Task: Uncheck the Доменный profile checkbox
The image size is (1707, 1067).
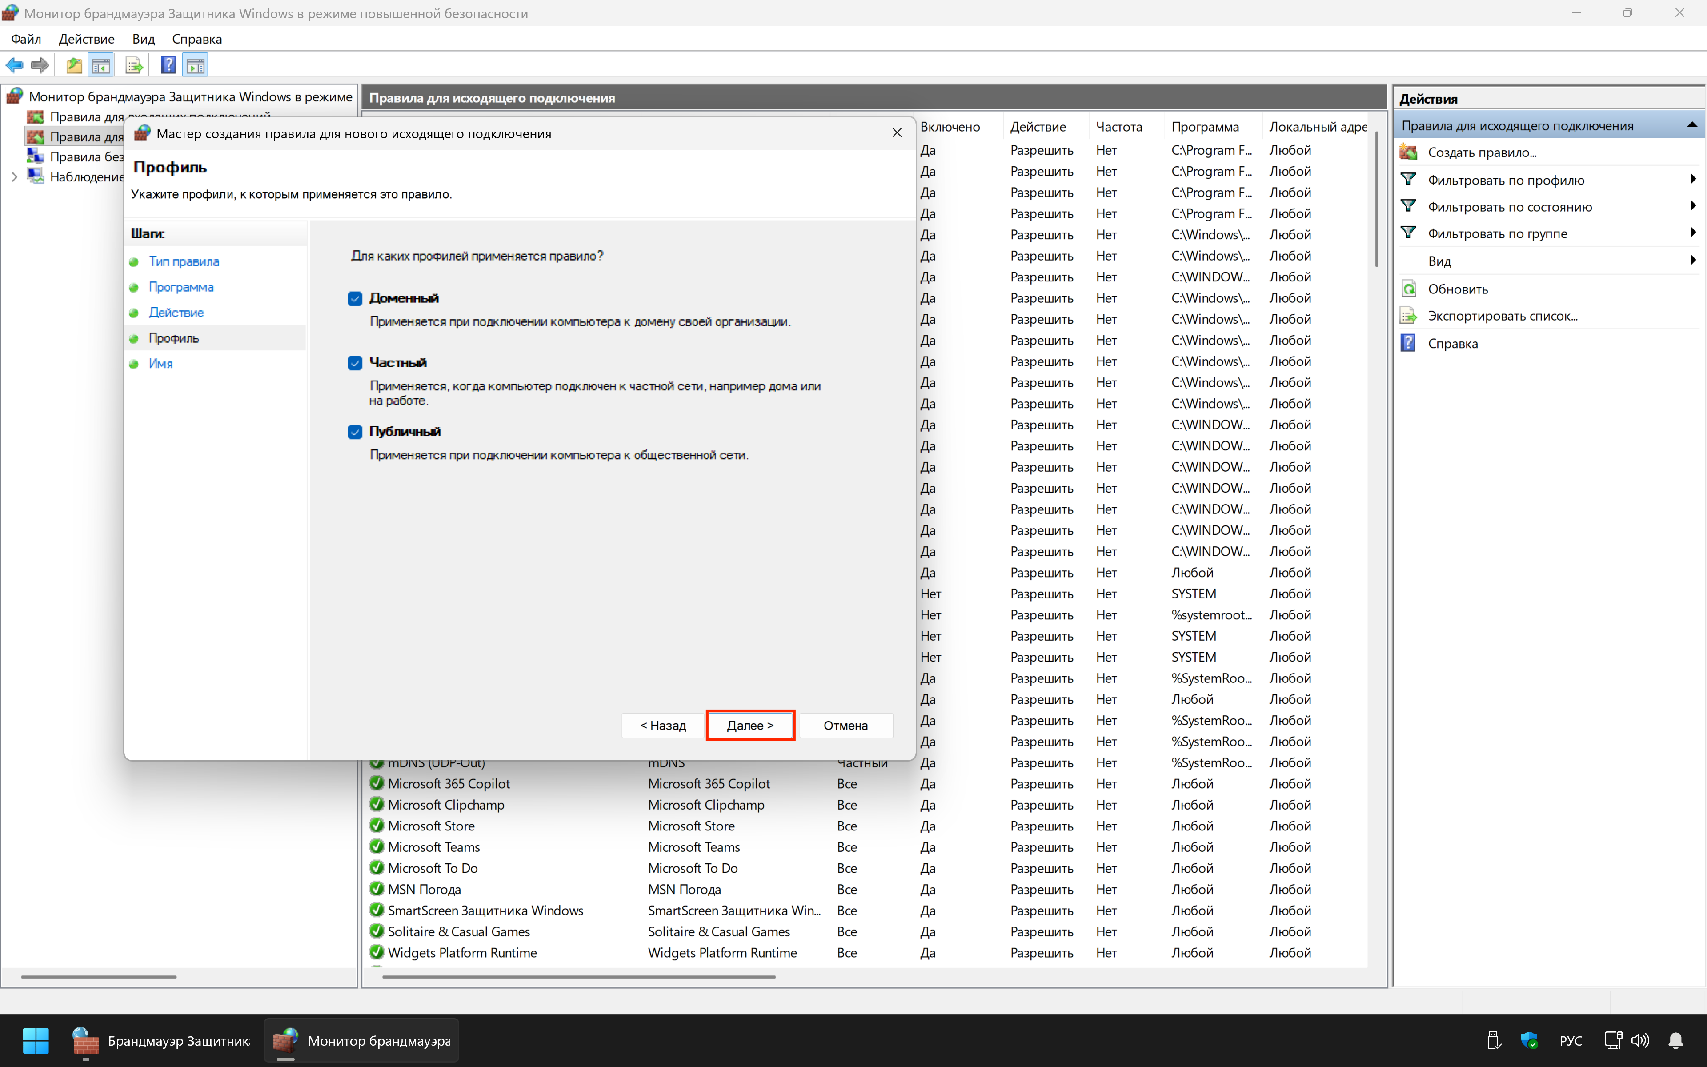Action: (x=355, y=298)
